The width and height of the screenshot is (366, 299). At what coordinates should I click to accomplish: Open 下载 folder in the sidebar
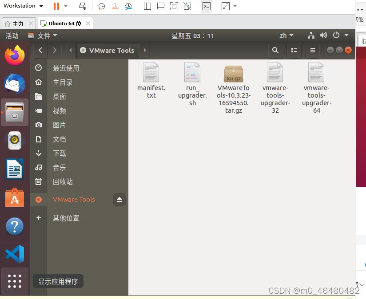point(79,153)
